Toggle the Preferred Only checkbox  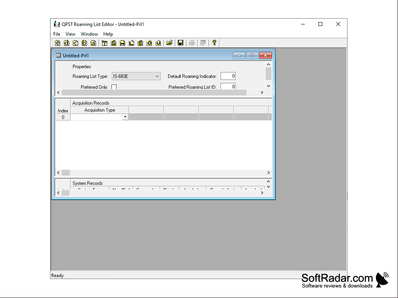(x=114, y=87)
